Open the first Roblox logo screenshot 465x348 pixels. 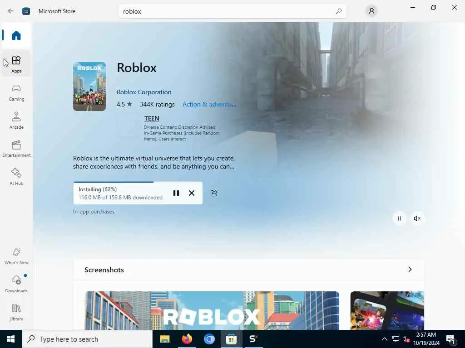tap(212, 310)
